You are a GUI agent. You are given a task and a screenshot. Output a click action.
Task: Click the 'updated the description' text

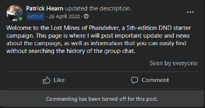(x=98, y=9)
